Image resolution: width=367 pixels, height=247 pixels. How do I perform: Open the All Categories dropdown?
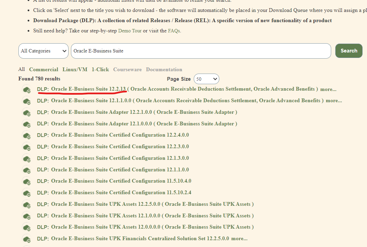[43, 51]
